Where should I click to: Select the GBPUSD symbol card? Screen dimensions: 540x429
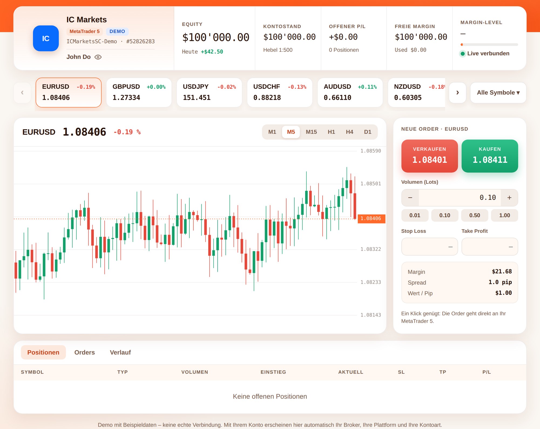click(x=139, y=92)
